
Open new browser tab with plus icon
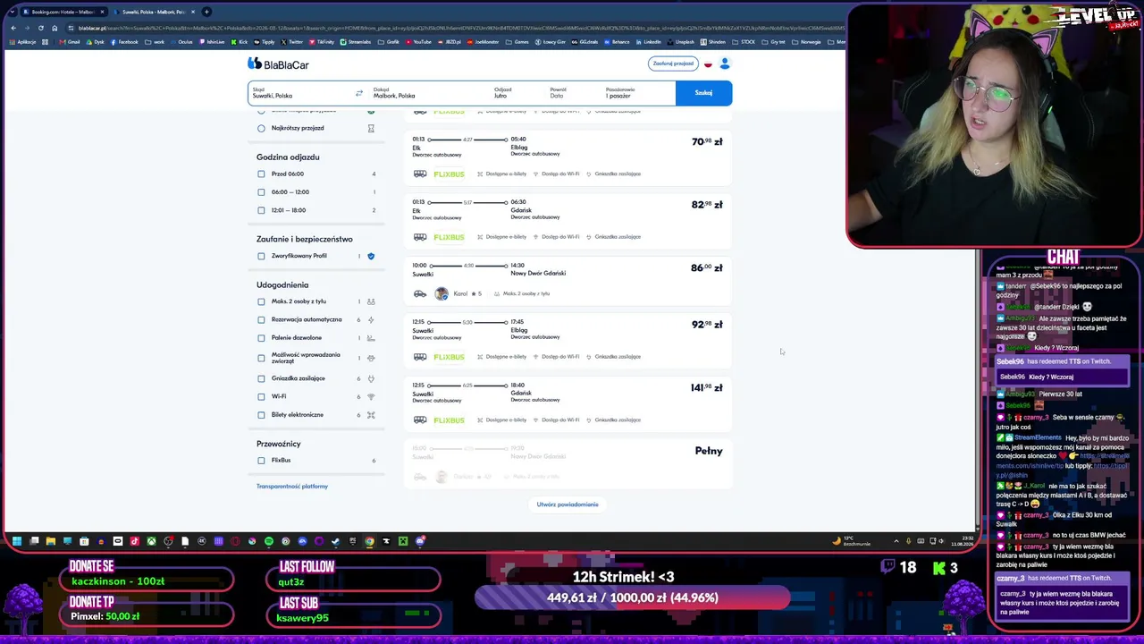(206, 12)
